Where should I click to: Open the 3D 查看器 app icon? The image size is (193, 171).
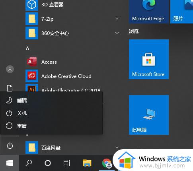32,5
